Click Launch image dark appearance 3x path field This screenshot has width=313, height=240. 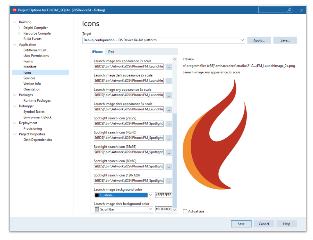tap(129, 109)
